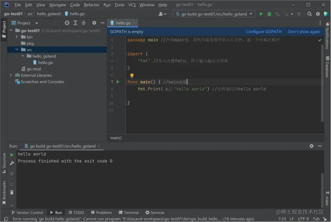331x222 pixels.
Task: Expand the bin folder in project tree
Action: point(17,37)
